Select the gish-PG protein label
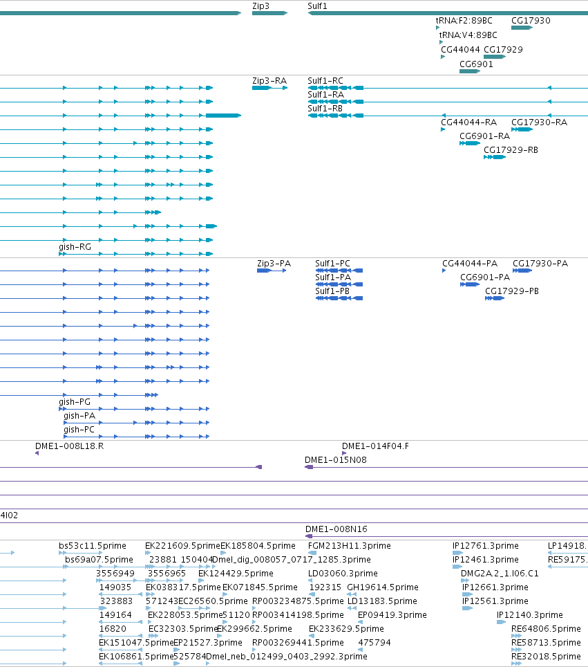This screenshot has height=667, width=588. [x=75, y=401]
